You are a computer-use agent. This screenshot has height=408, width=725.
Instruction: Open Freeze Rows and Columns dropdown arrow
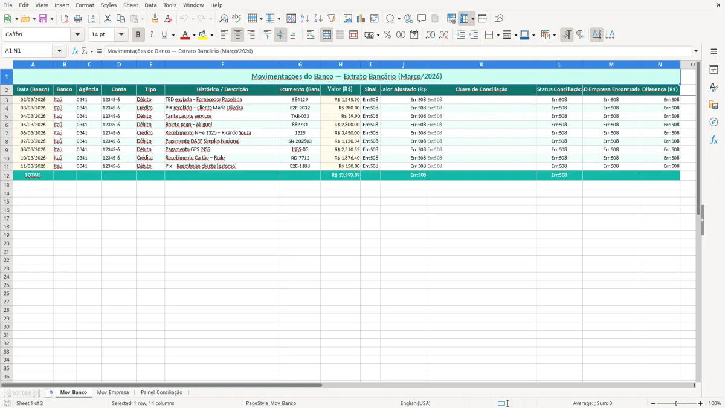[472, 19]
